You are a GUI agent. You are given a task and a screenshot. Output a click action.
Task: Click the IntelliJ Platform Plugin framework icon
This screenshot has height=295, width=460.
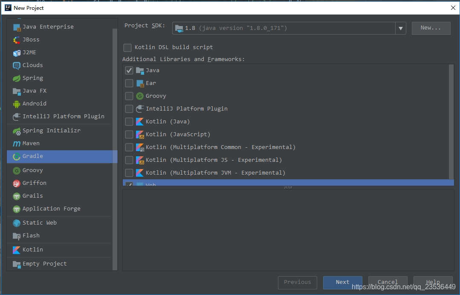point(140,109)
